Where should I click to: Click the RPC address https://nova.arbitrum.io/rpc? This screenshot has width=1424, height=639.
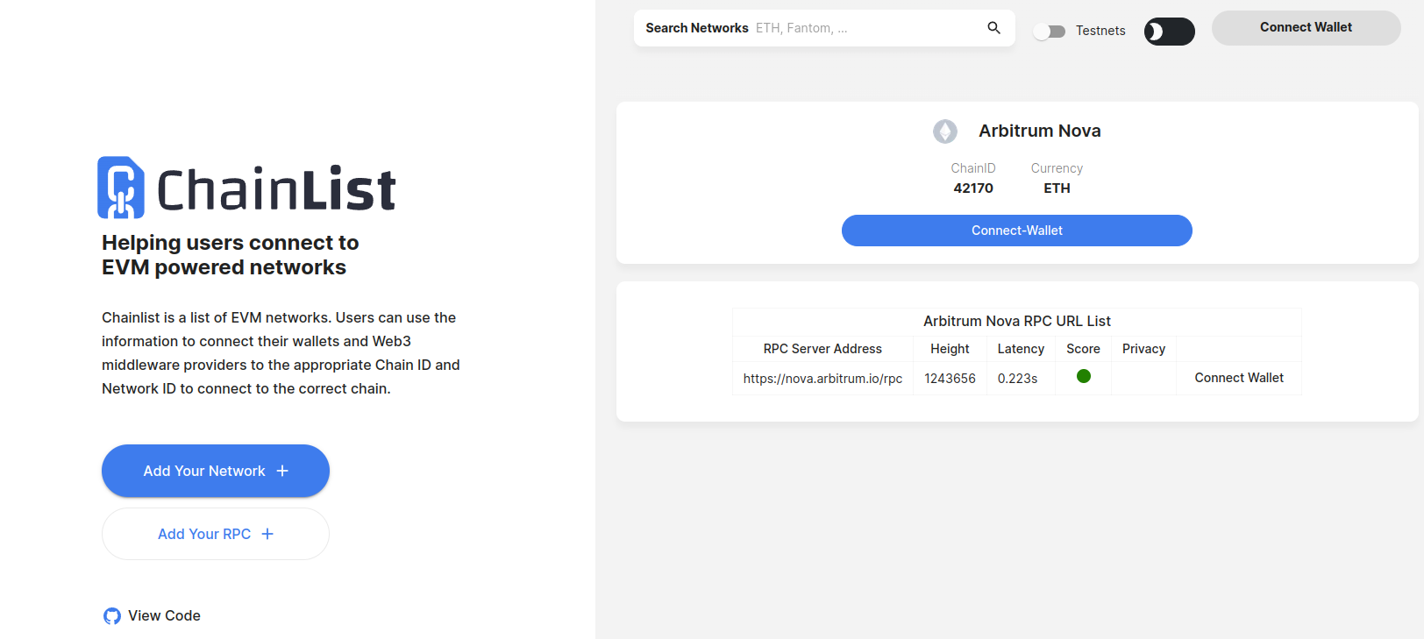pos(822,379)
